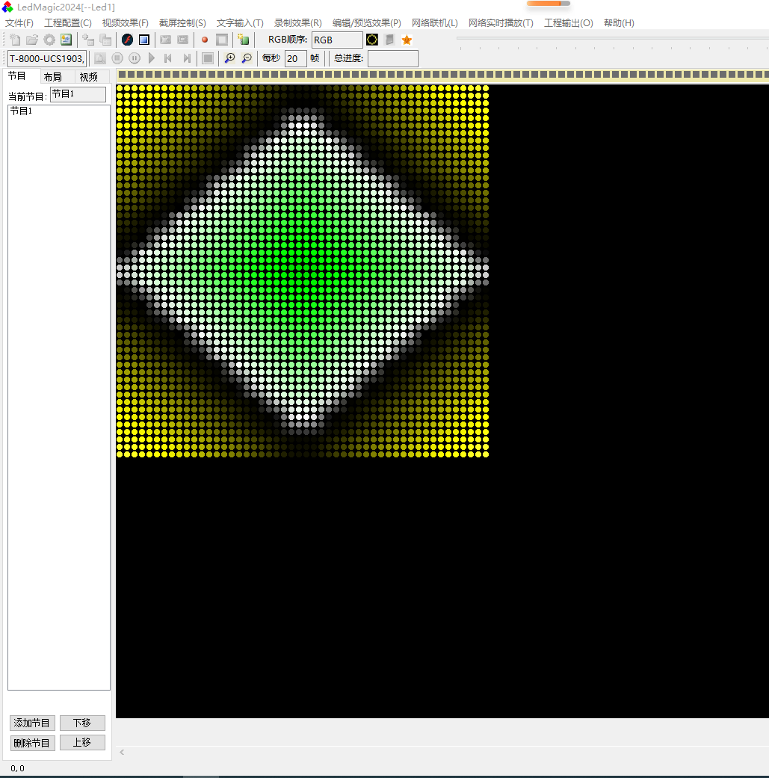Click the Flash effect icon
The image size is (769, 778).
(x=127, y=40)
